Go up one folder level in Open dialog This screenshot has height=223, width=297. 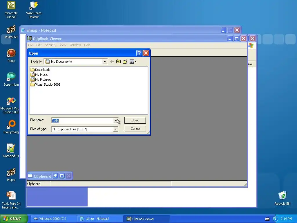coord(118,62)
